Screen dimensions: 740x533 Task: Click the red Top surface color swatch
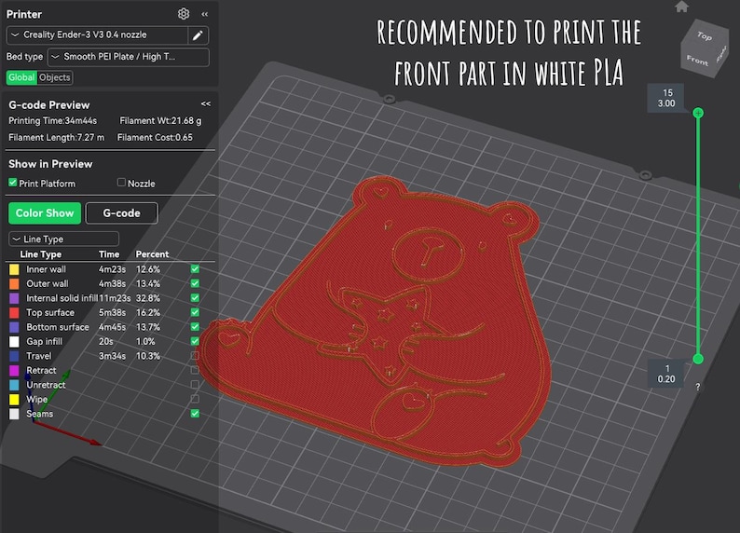tap(14, 313)
